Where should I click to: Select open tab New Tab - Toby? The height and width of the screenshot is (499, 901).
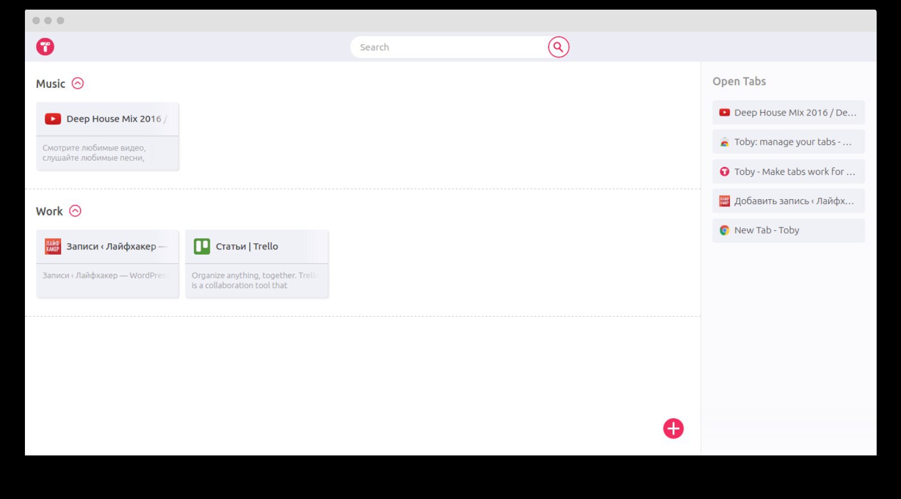tap(788, 230)
